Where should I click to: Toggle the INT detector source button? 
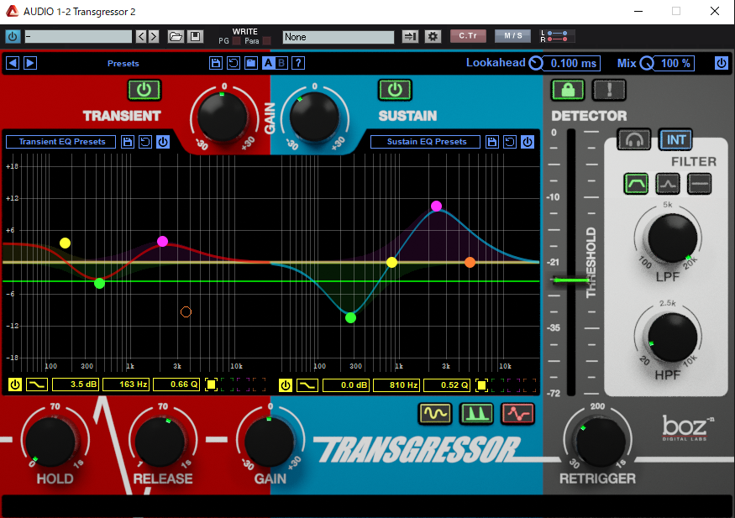pos(675,139)
